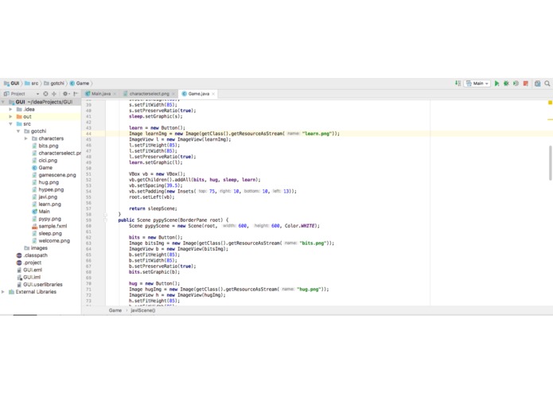The width and height of the screenshot is (553, 393).
Task: Click the Build project arrow icon
Action: [458, 84]
